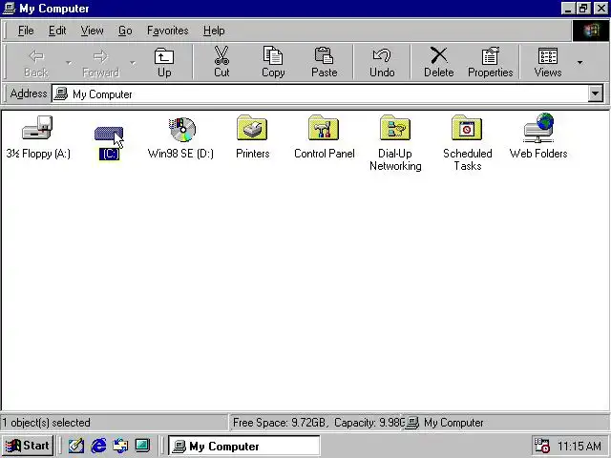Open the Favorites menu
This screenshot has width=611, height=458.
(x=168, y=31)
